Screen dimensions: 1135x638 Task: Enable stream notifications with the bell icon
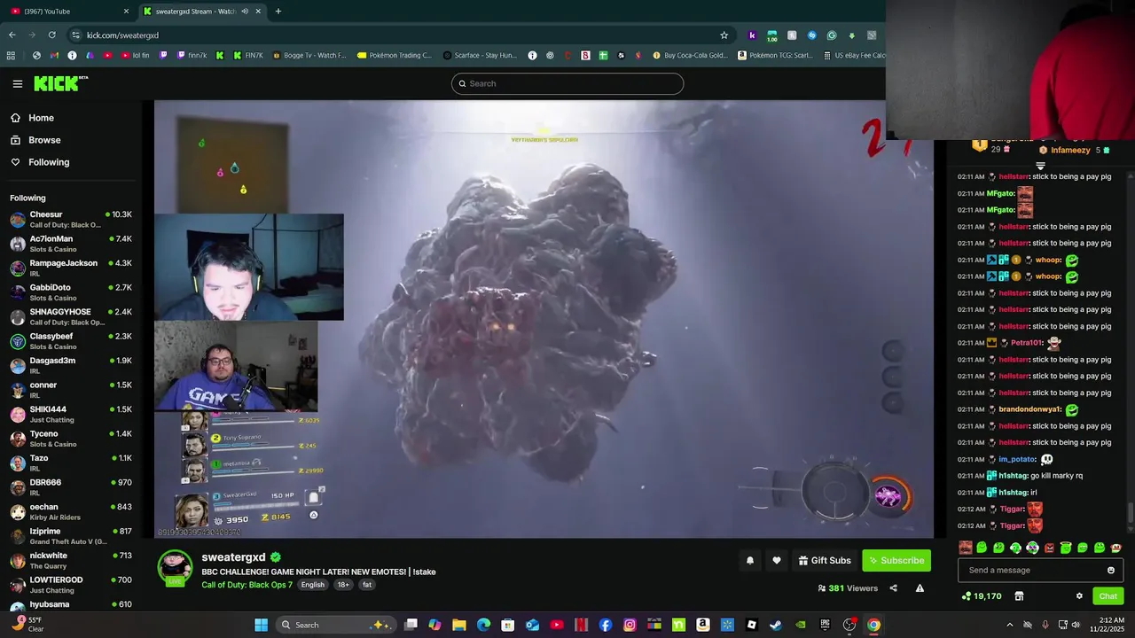coord(750,560)
